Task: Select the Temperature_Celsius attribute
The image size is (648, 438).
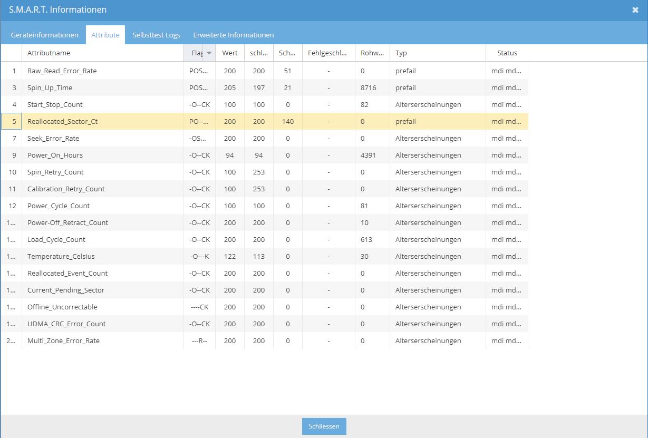Action: 61,256
